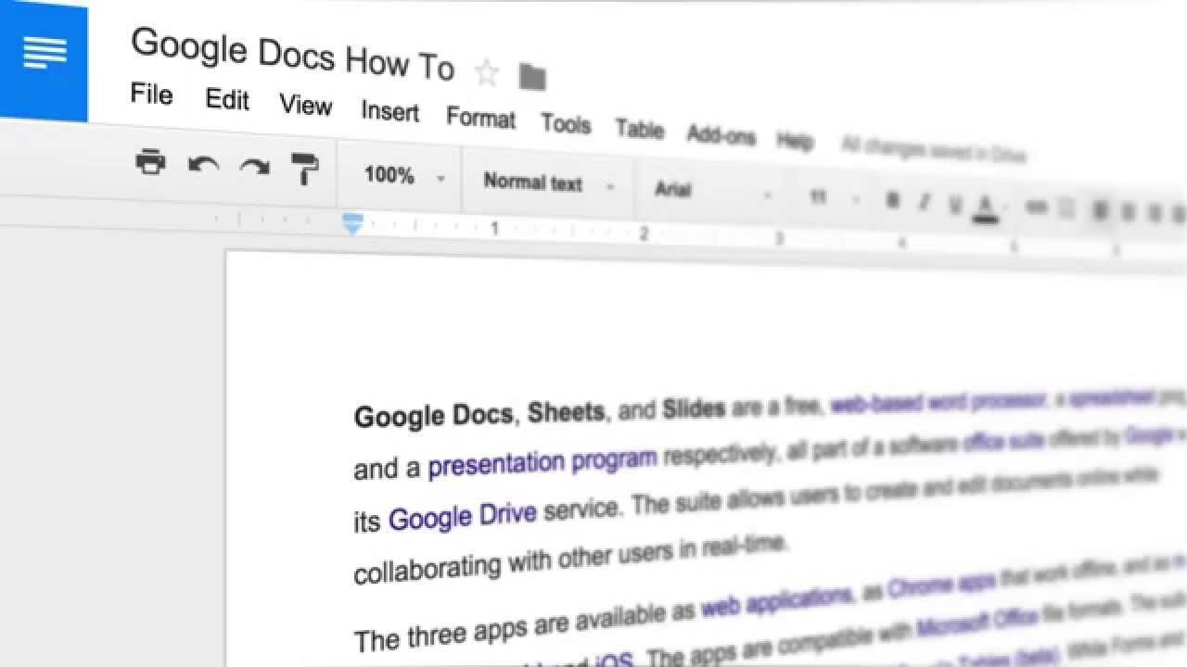Open the font size 11 dropdown
This screenshot has width=1187, height=667.
click(835, 197)
